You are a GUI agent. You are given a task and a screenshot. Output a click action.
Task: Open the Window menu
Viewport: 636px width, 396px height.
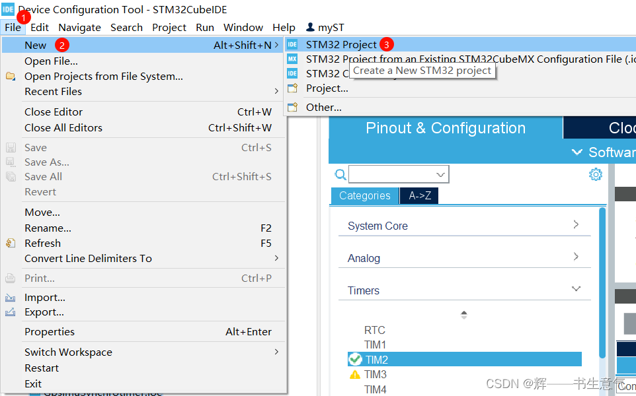point(243,28)
